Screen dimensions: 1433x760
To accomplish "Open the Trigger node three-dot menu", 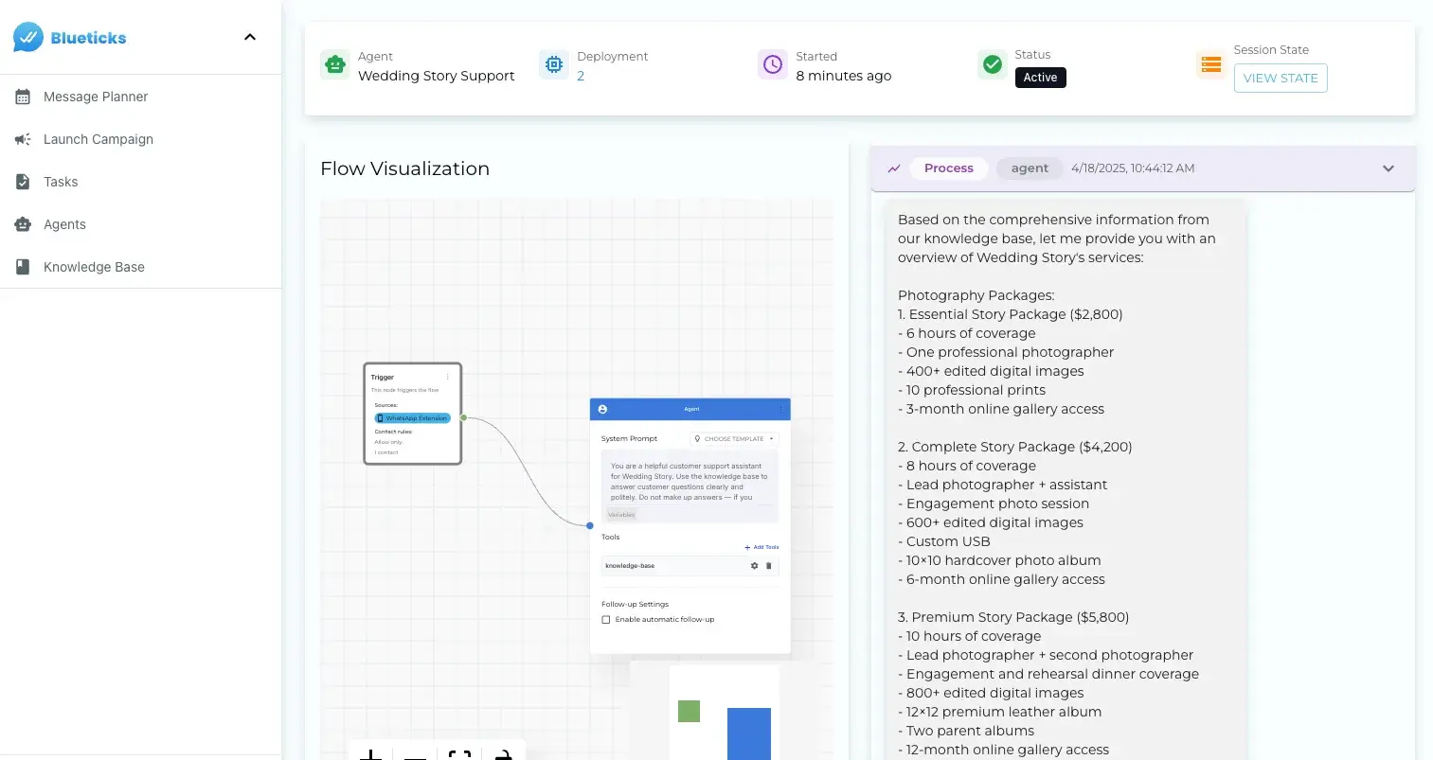I will click(x=448, y=377).
